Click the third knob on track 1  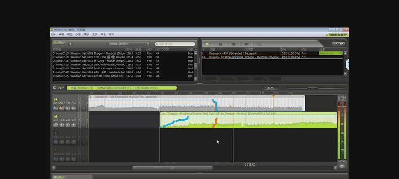(68, 108)
